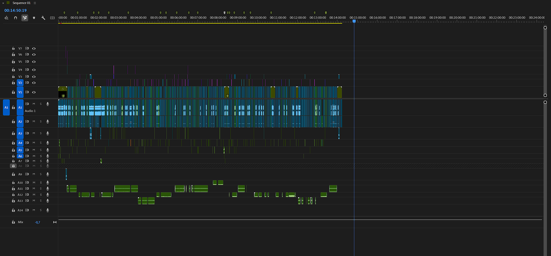The image size is (551, 256).
Task: Click the 00:10:00:00 mark on ruler
Action: (x=258, y=17)
